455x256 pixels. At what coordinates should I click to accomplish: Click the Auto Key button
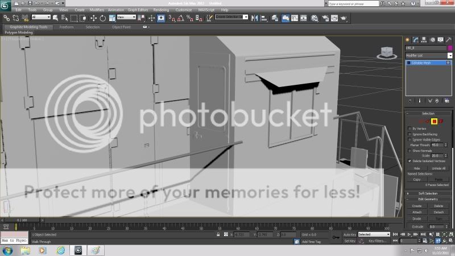349,234
